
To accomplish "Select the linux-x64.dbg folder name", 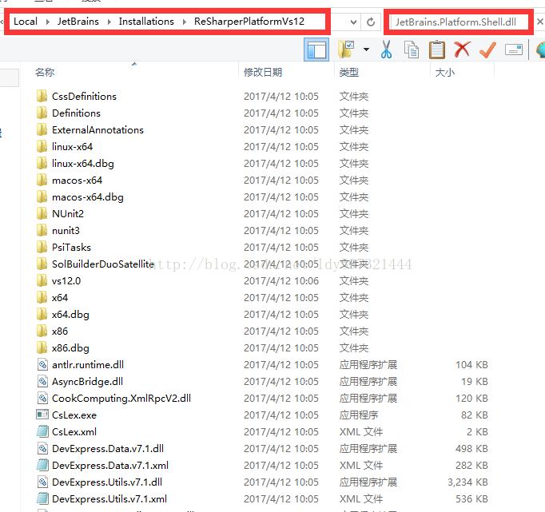I will pyautogui.click(x=83, y=163).
